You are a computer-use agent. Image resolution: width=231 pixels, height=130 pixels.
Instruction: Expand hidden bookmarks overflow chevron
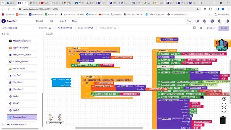pyautogui.click(x=209, y=14)
